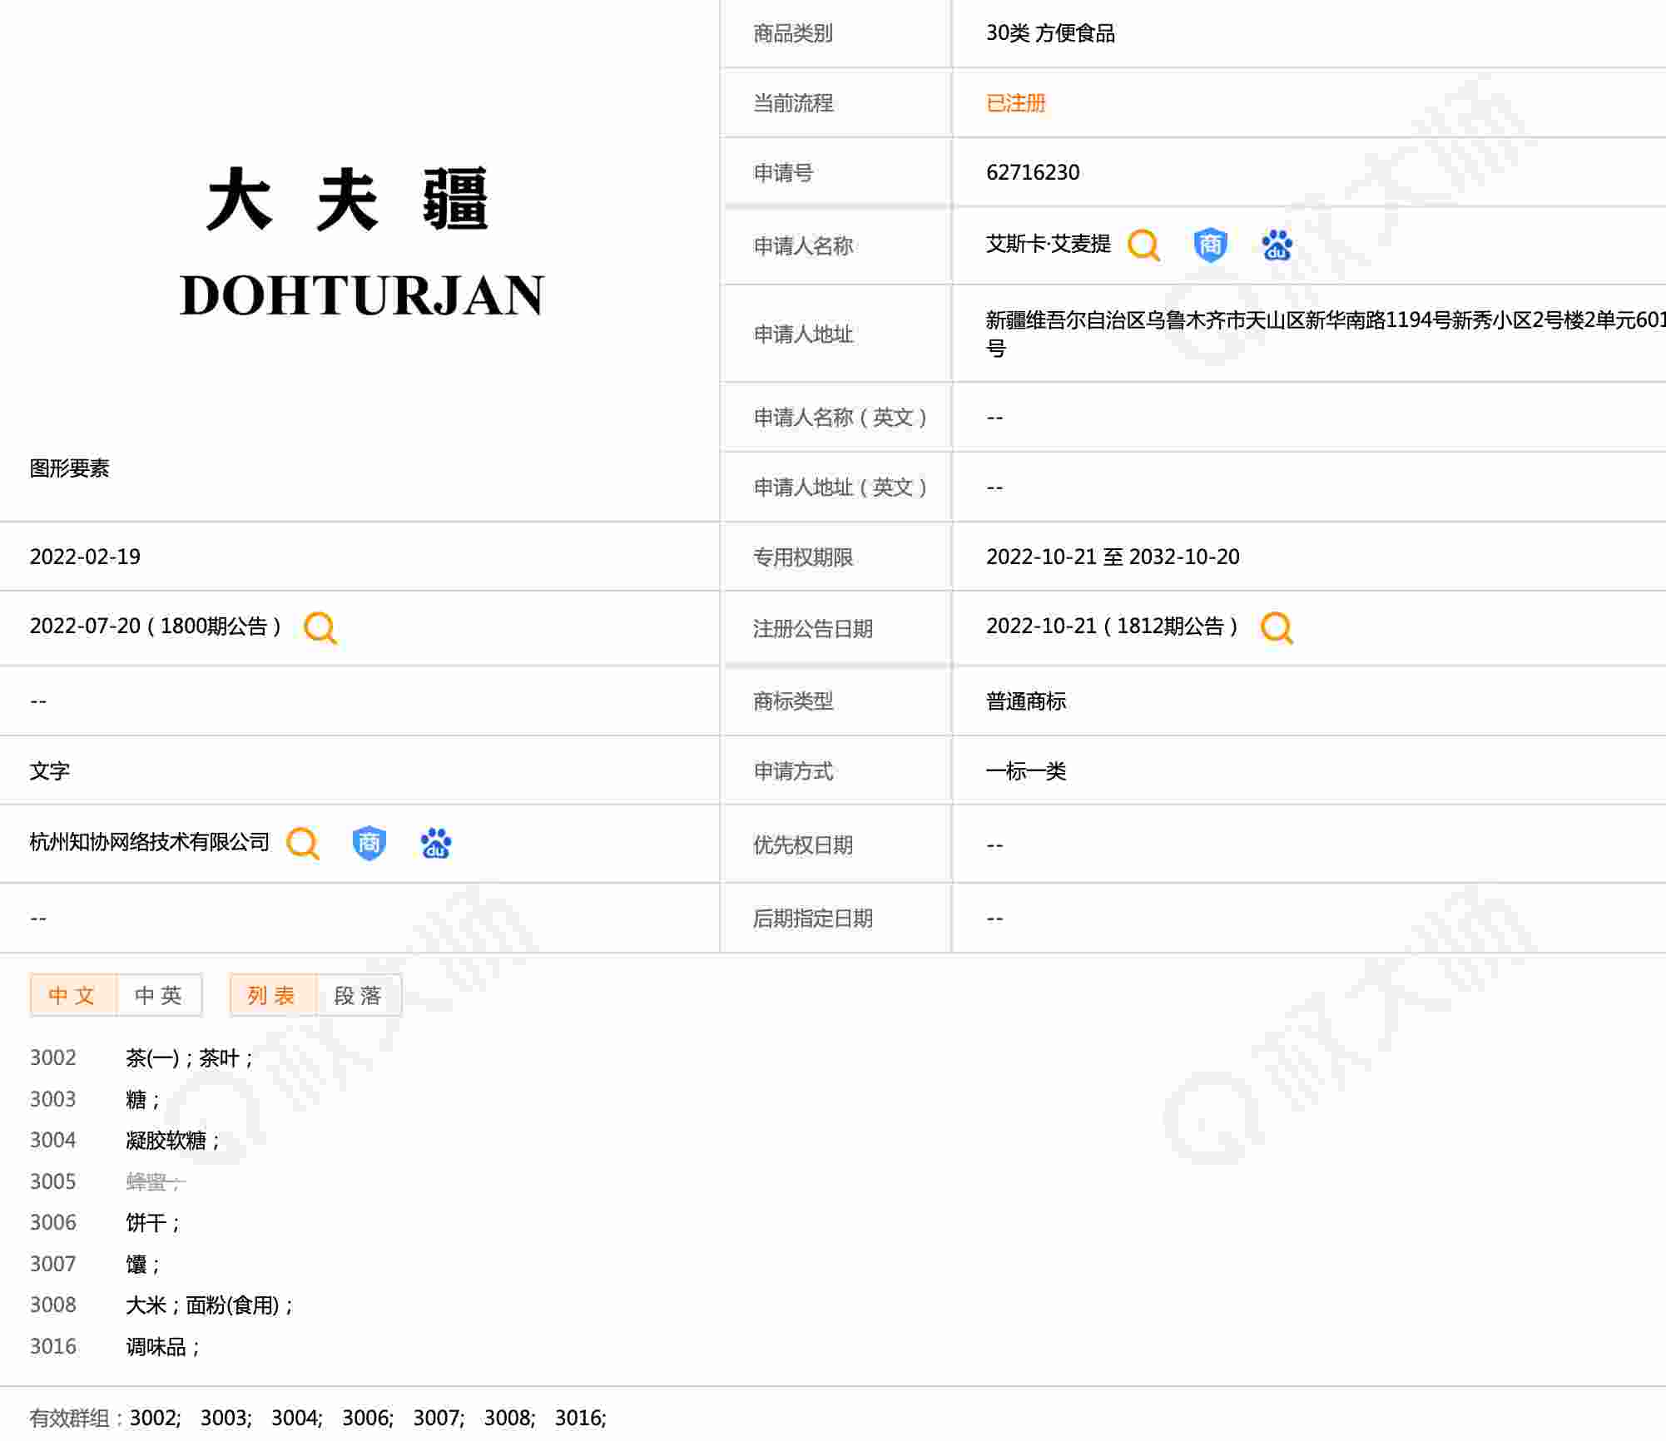The height and width of the screenshot is (1441, 1666).
Task: Click the 30类 方便食品 category text
Action: coord(1050,33)
